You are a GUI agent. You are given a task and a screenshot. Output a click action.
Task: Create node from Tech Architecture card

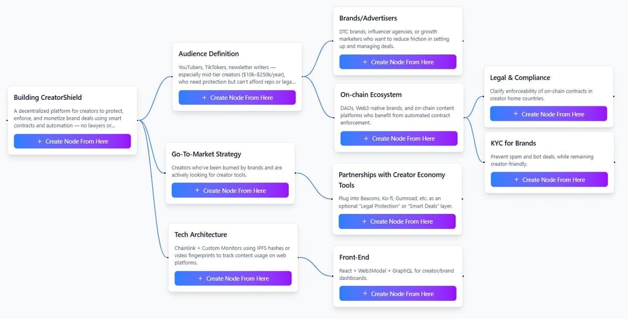tap(233, 278)
